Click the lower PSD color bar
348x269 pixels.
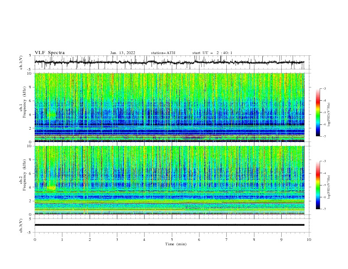(318, 185)
